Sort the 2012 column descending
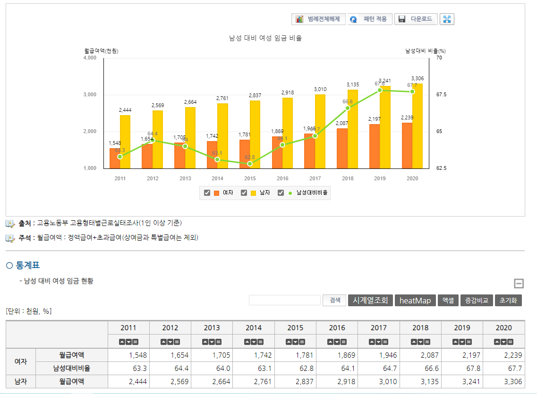The height and width of the screenshot is (394, 537). (x=170, y=342)
